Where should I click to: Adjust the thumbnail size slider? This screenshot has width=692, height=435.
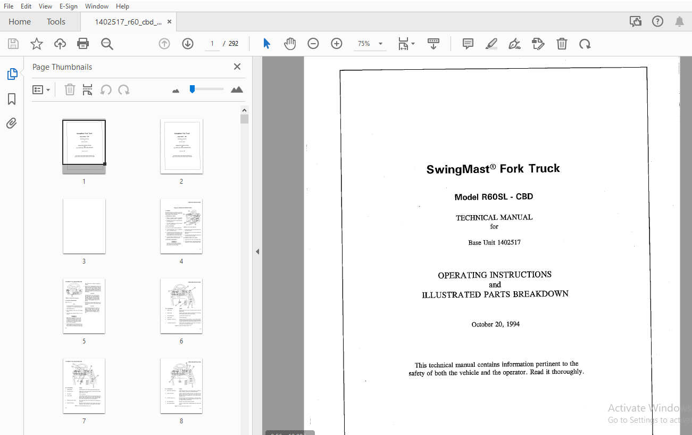point(206,89)
